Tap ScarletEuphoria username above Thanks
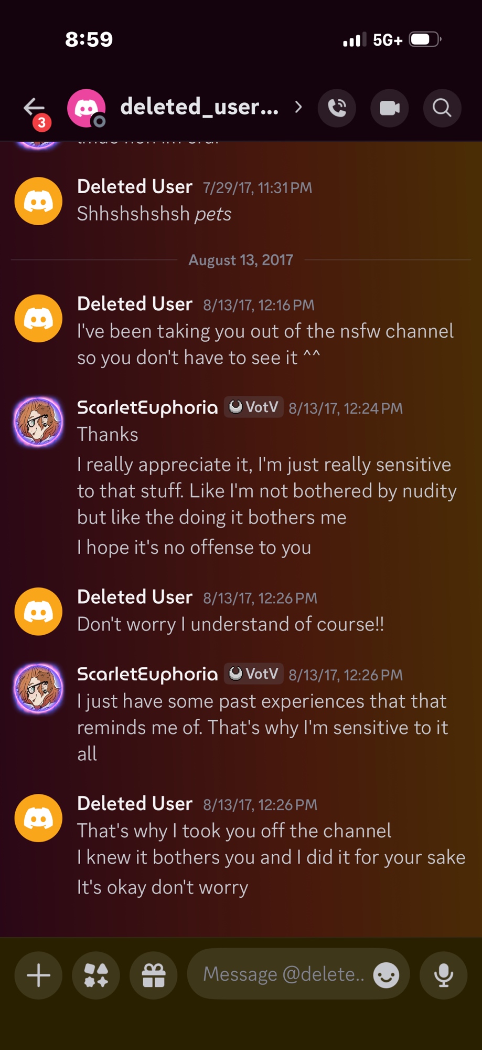 click(x=147, y=408)
